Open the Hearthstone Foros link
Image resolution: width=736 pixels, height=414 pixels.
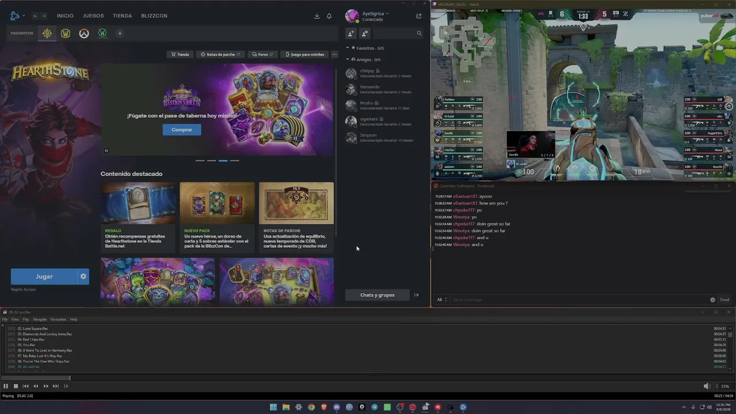point(263,55)
